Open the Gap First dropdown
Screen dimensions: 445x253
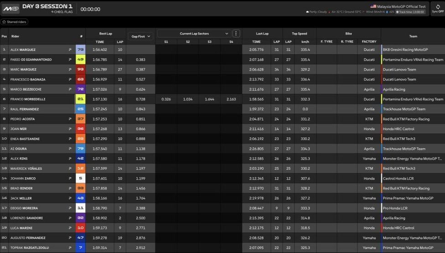point(141,36)
